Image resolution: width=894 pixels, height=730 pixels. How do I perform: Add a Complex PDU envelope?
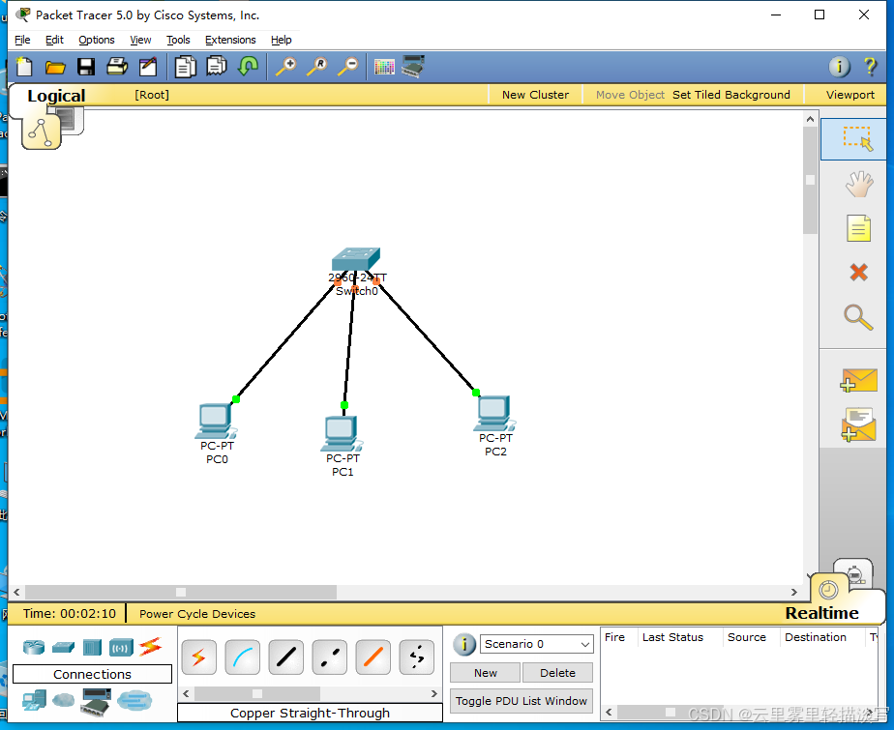858,424
